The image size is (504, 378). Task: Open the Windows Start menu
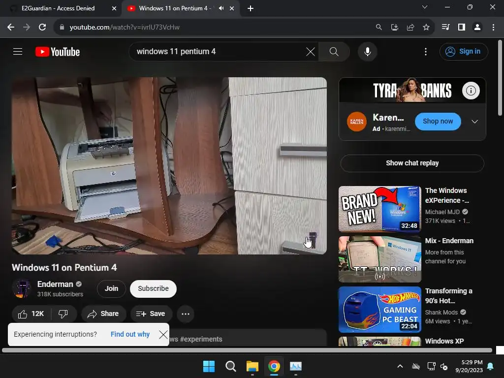pos(209,366)
